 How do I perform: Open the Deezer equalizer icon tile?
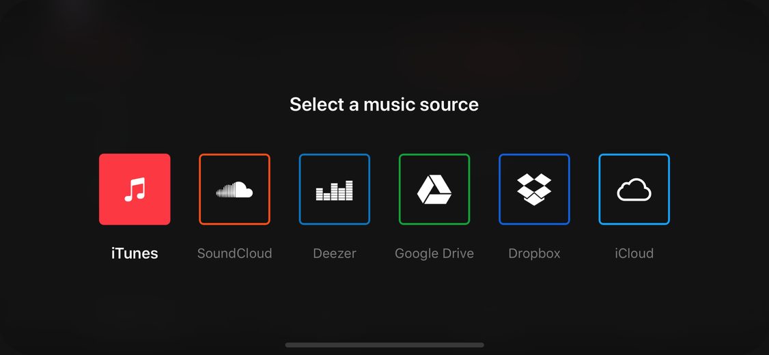(x=335, y=189)
